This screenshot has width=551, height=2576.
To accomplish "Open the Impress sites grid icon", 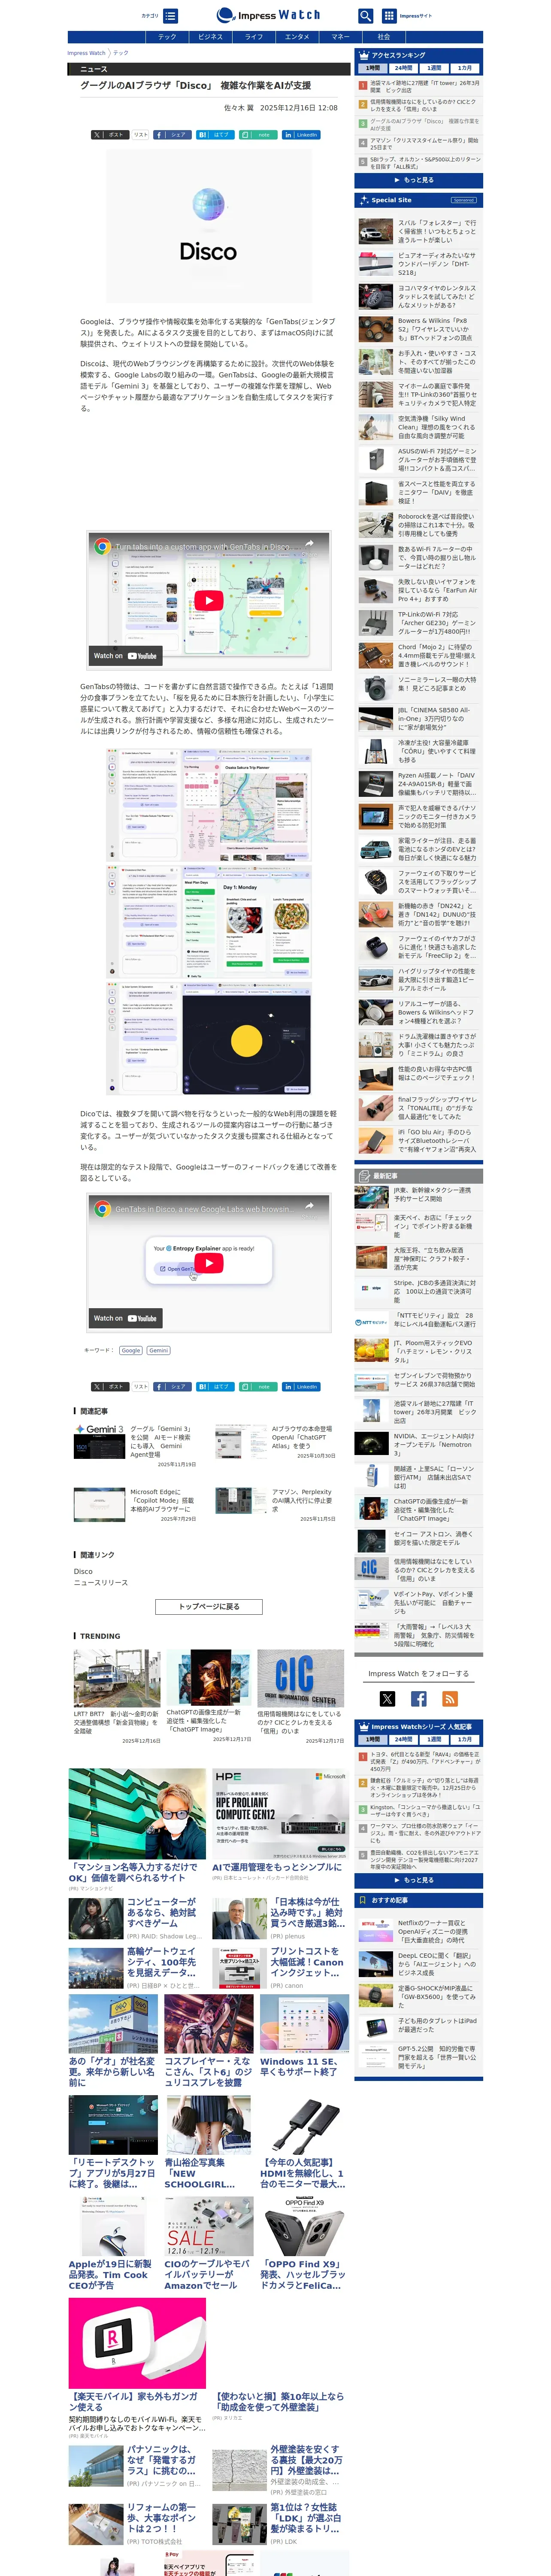I will coord(389,16).
